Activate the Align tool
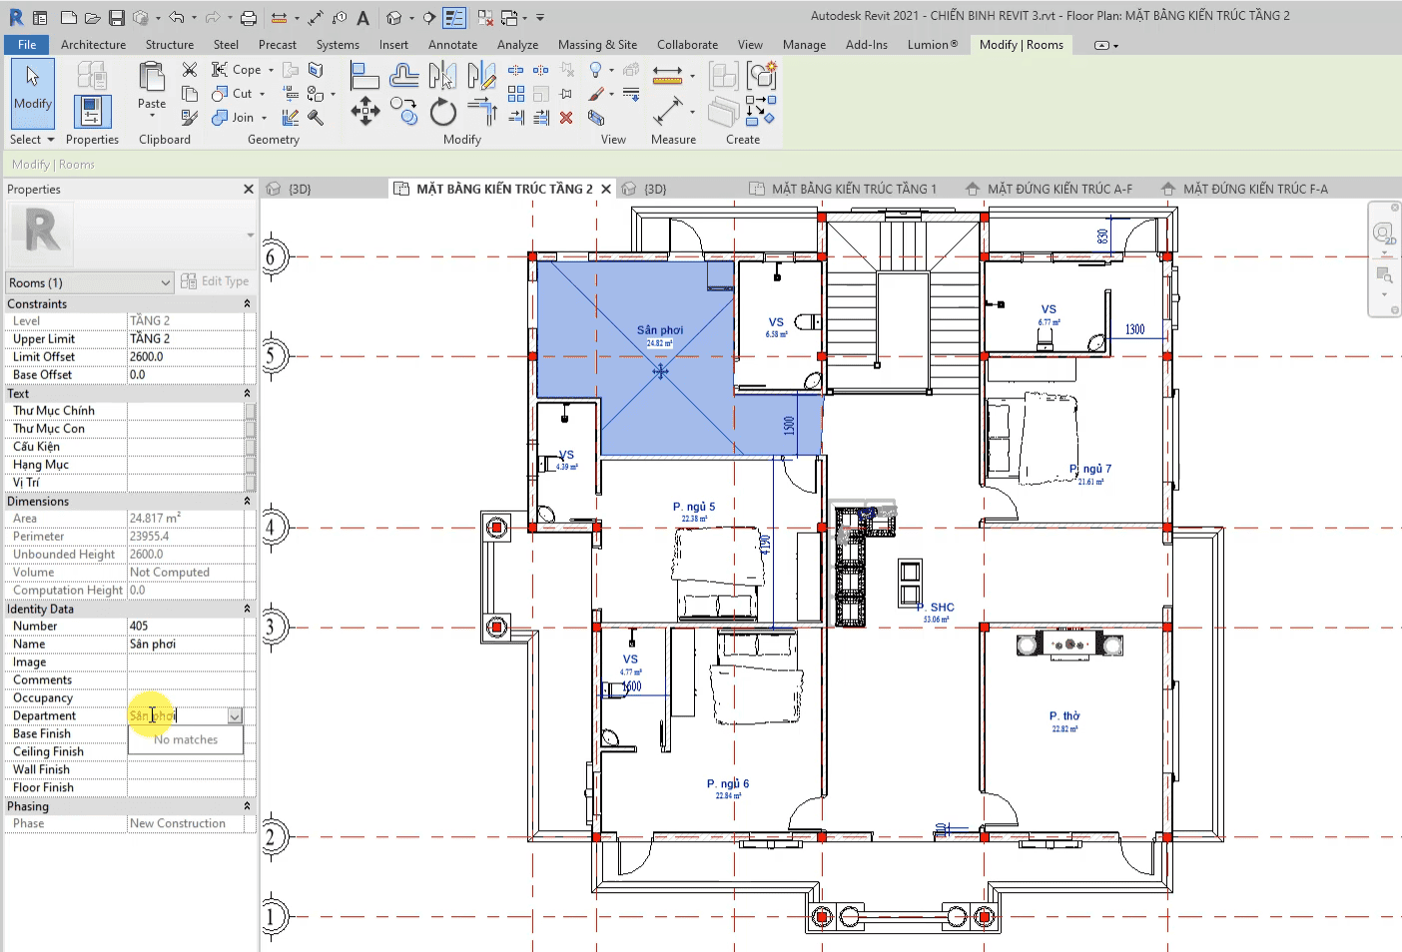1402x952 pixels. [363, 76]
